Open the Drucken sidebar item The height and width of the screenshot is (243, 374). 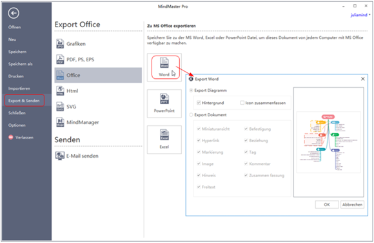tap(16, 76)
